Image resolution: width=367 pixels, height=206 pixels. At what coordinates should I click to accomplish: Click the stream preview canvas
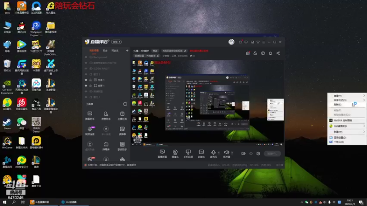[207, 103]
